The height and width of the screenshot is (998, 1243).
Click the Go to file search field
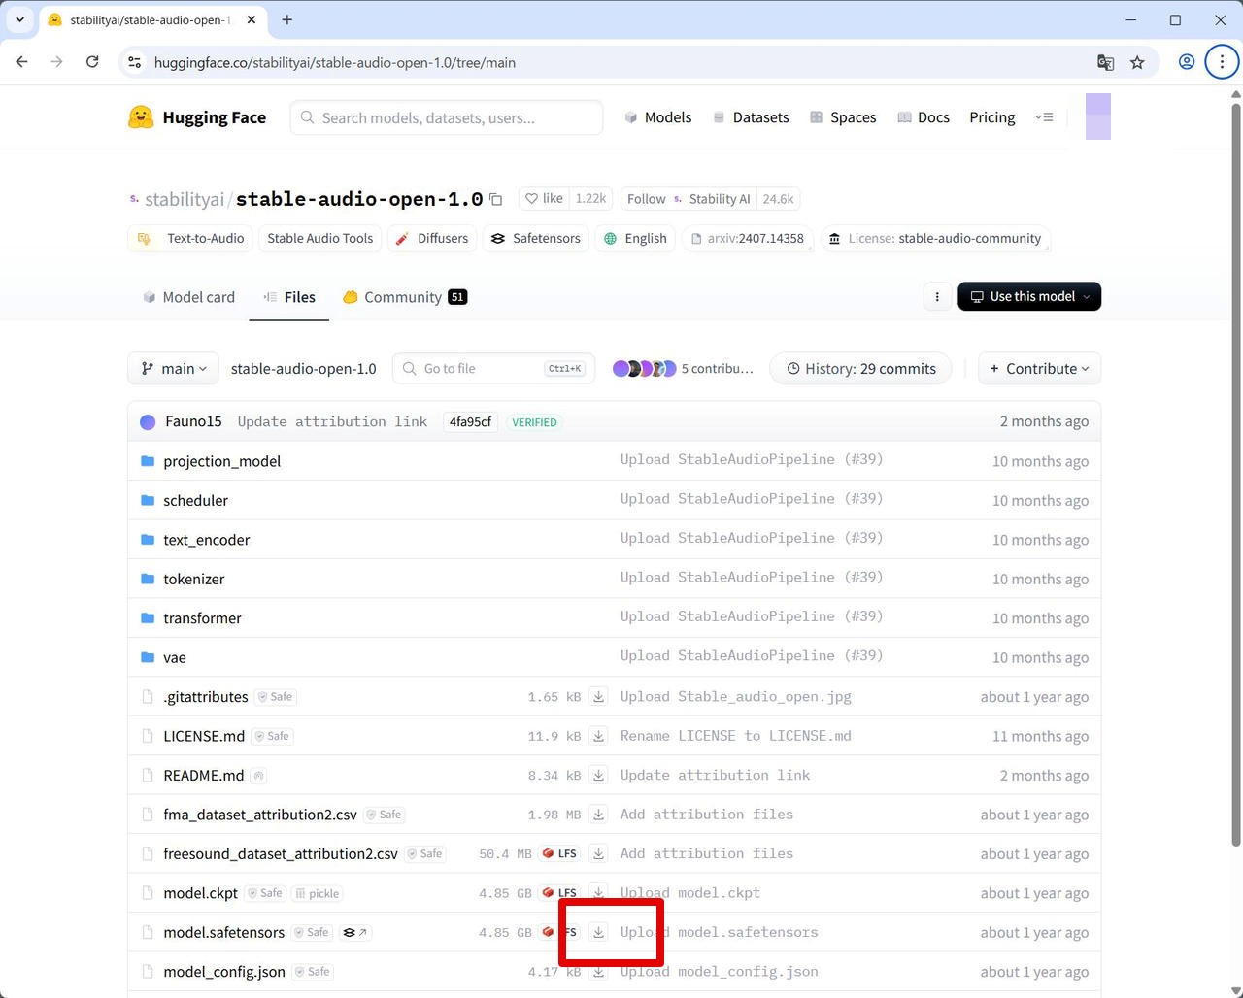tap(493, 369)
